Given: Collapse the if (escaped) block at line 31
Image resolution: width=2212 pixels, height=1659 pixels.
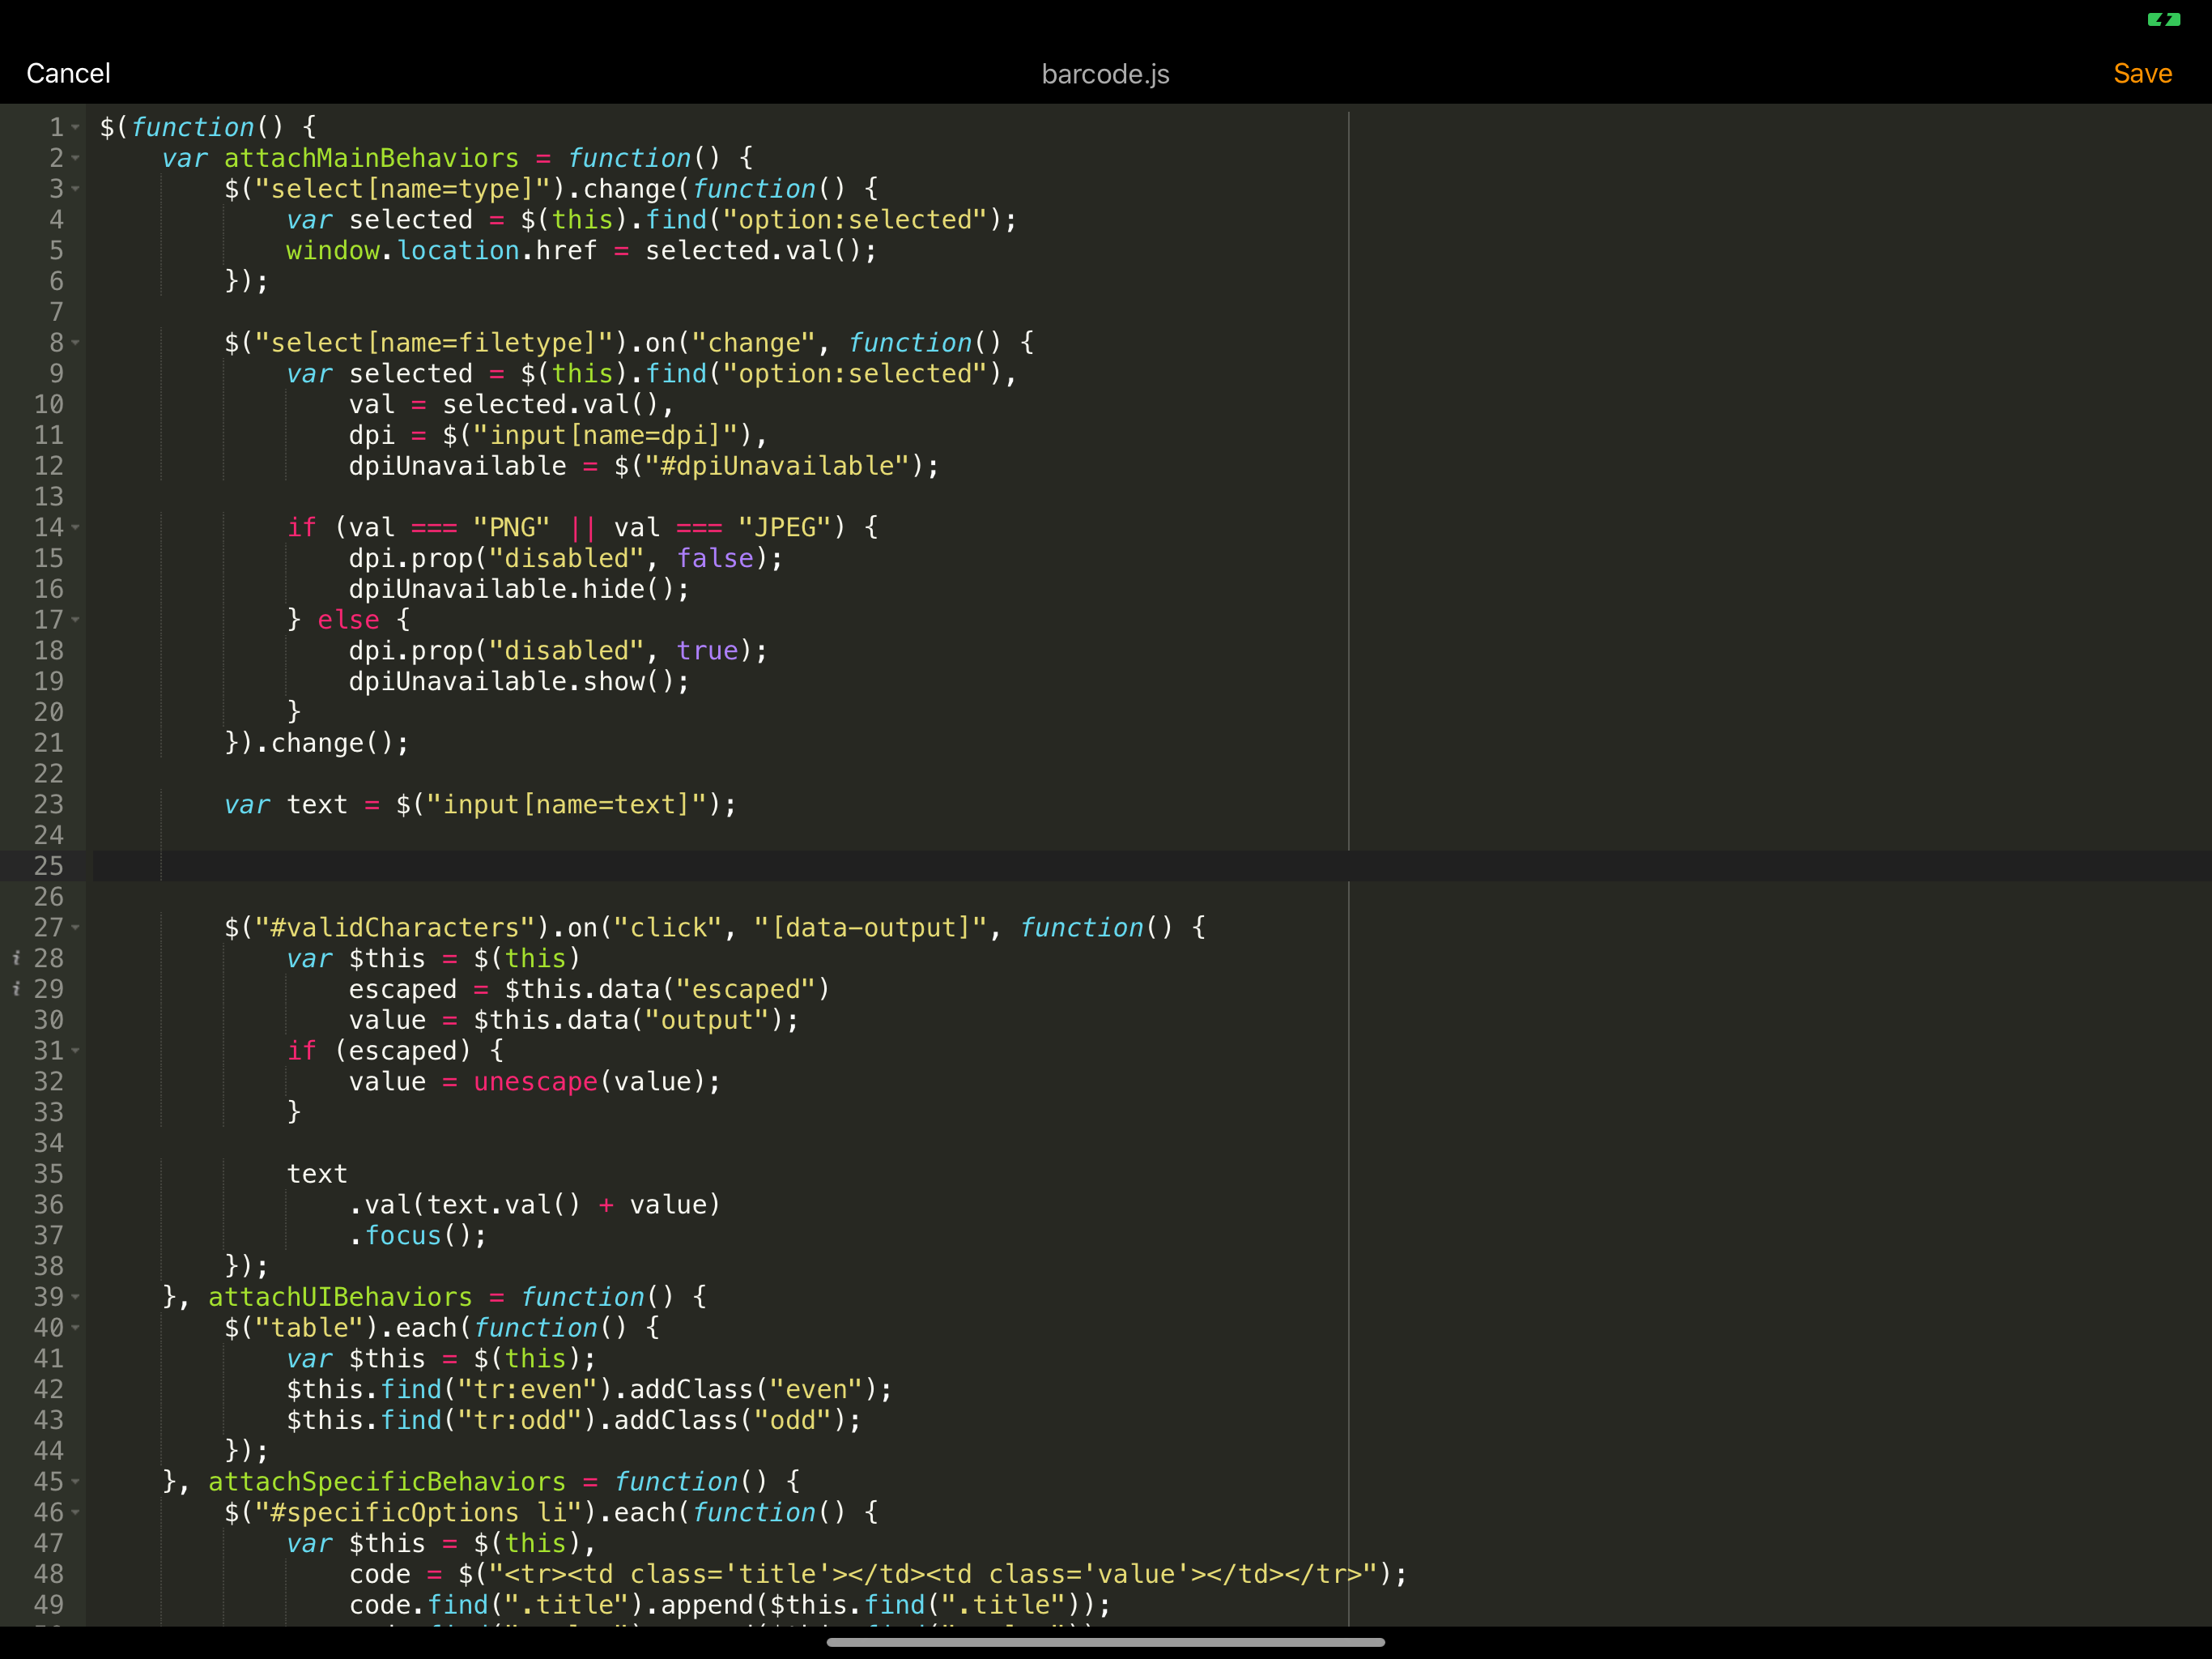Looking at the screenshot, I should (x=76, y=1051).
